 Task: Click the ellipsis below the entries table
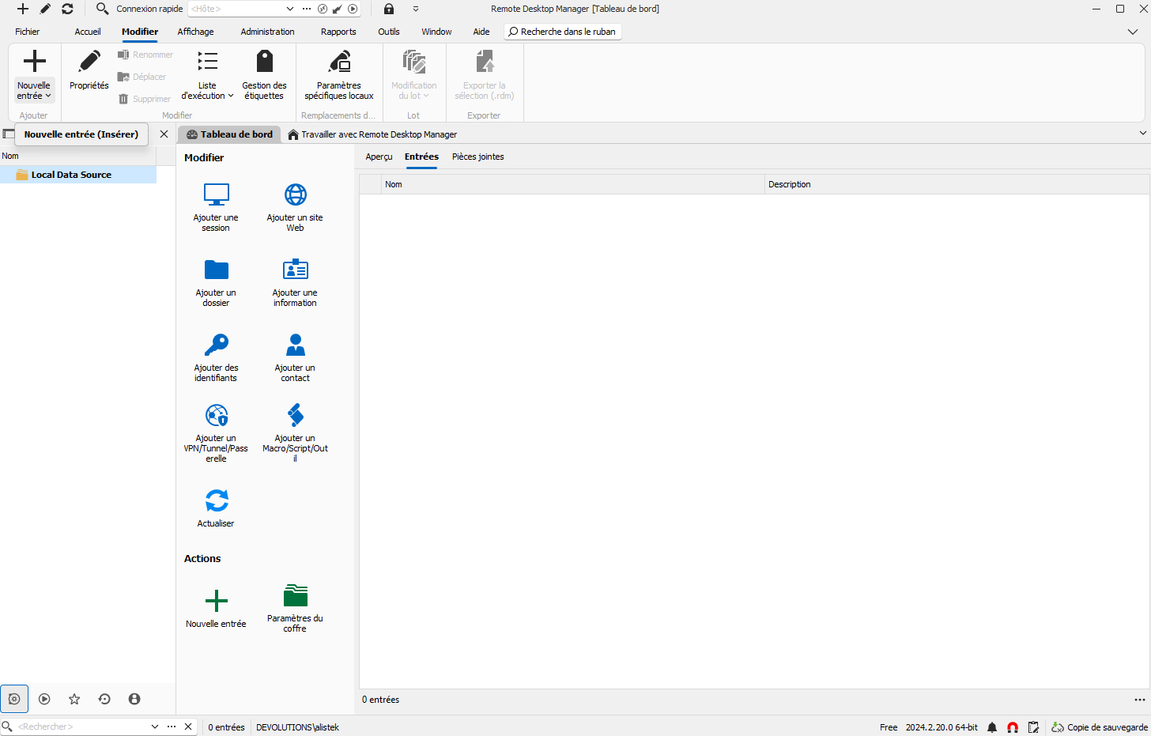click(1139, 700)
